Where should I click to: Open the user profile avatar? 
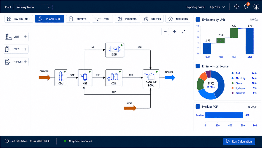point(256,7)
